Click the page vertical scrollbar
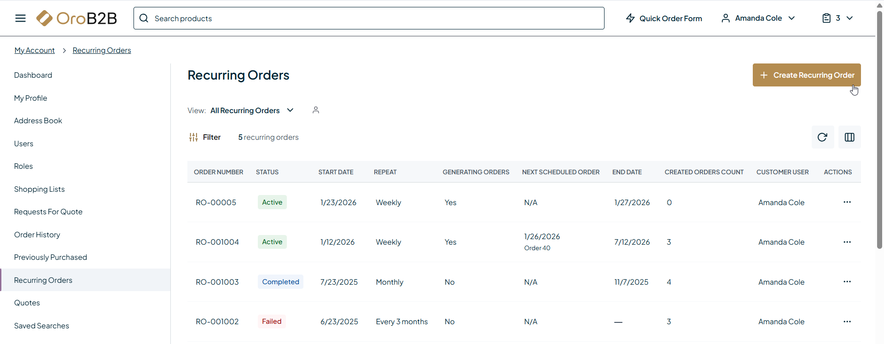Screen dimensions: 884x344 click(879, 129)
